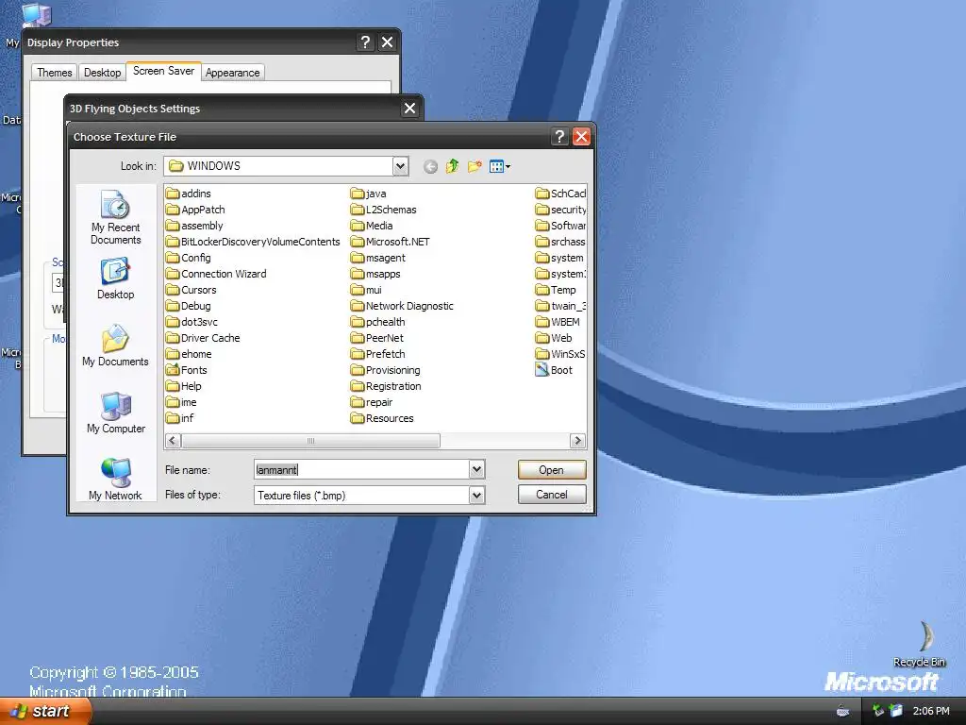Select the msagent folder
The image size is (966, 725).
click(378, 258)
